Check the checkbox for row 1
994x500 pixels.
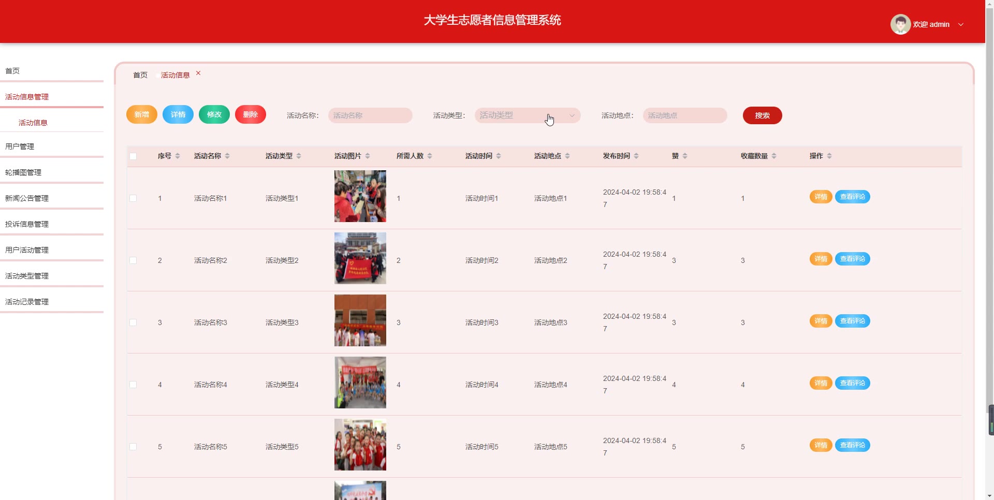pyautogui.click(x=133, y=198)
